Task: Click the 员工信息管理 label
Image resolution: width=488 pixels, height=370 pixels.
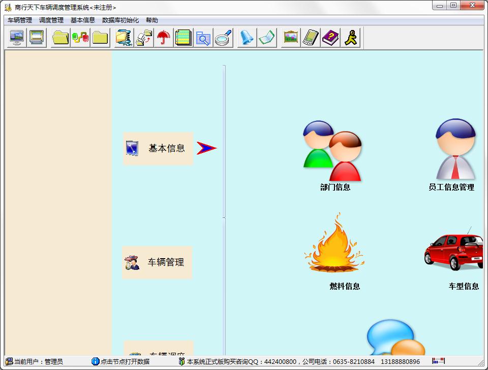Action: coord(451,187)
